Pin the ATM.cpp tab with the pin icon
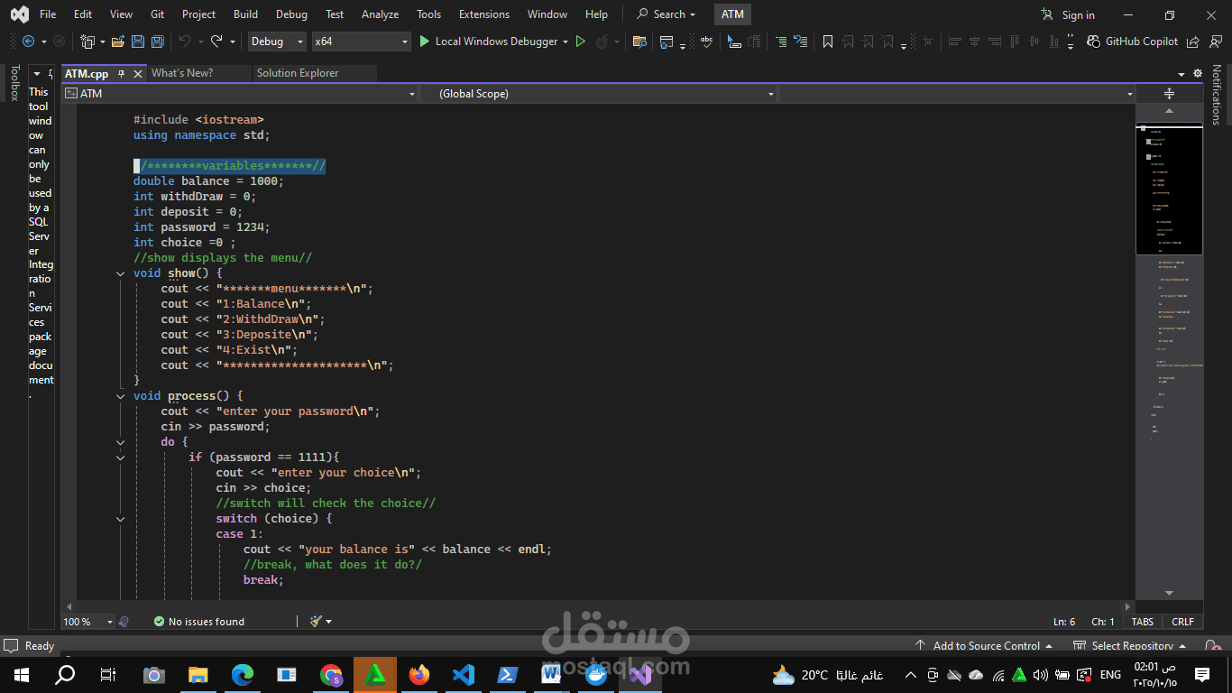The height and width of the screenshot is (693, 1232). click(x=121, y=74)
